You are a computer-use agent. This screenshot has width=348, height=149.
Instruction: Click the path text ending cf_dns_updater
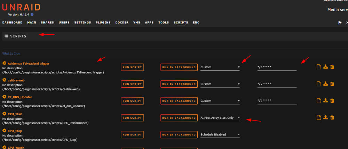pos(44,106)
